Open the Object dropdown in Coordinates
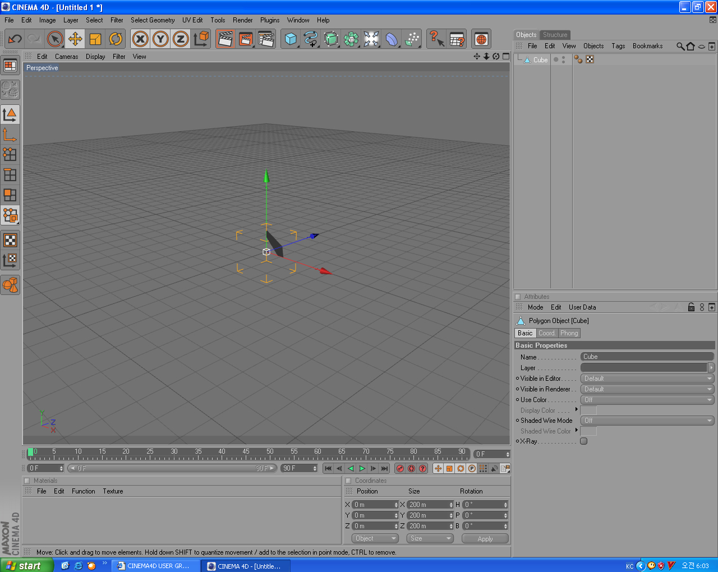 pos(375,538)
